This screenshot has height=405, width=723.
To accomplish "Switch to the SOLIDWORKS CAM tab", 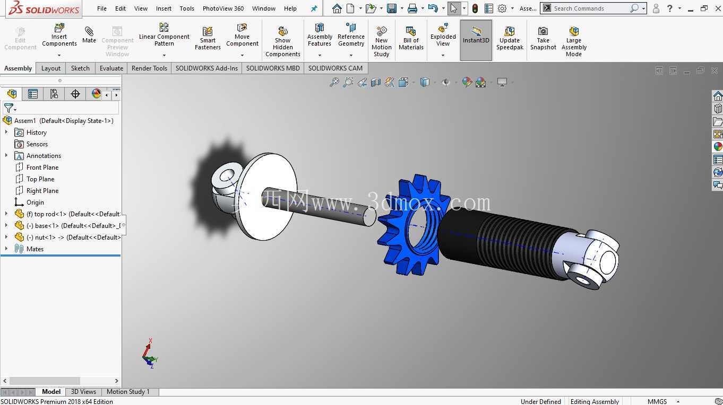I will tap(335, 68).
